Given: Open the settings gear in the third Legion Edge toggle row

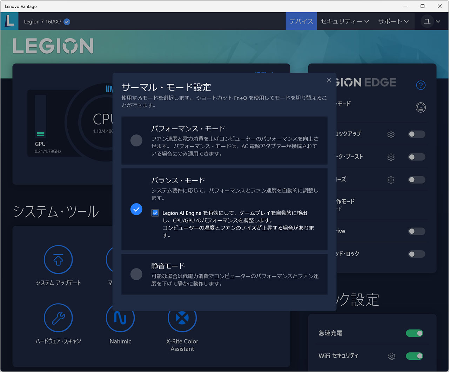Looking at the screenshot, I should [391, 180].
